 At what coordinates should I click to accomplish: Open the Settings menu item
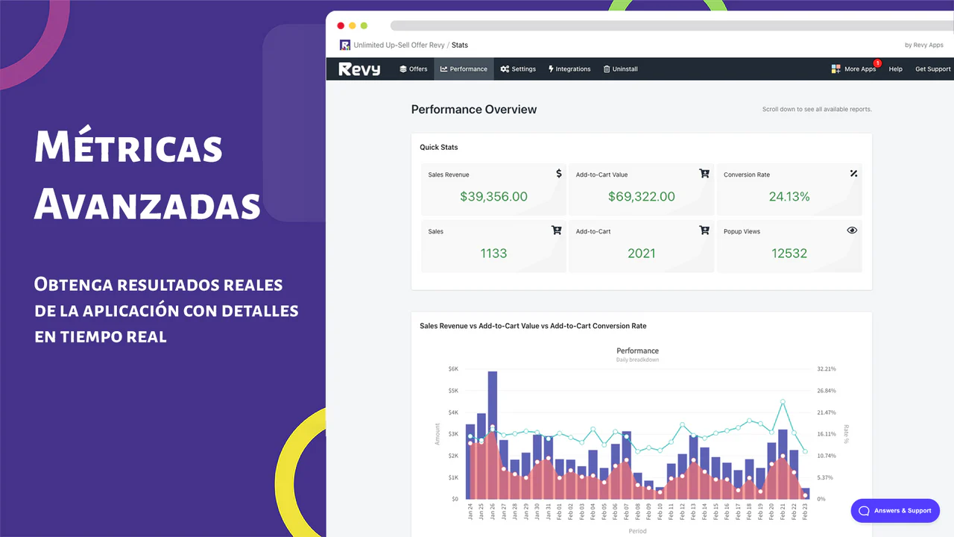point(518,69)
